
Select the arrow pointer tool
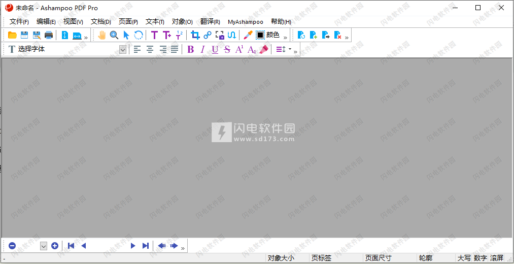pyautogui.click(x=126, y=35)
